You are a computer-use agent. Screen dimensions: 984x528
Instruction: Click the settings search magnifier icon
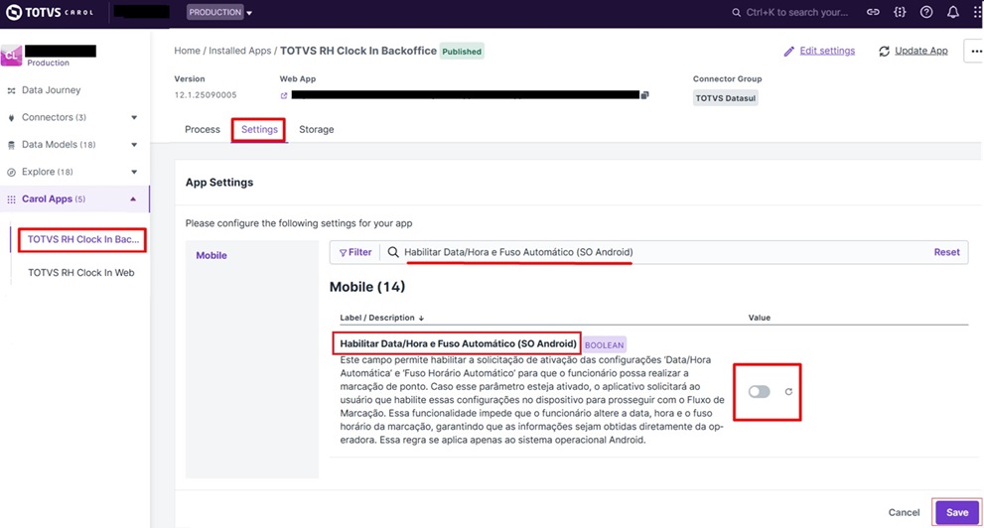click(x=393, y=252)
